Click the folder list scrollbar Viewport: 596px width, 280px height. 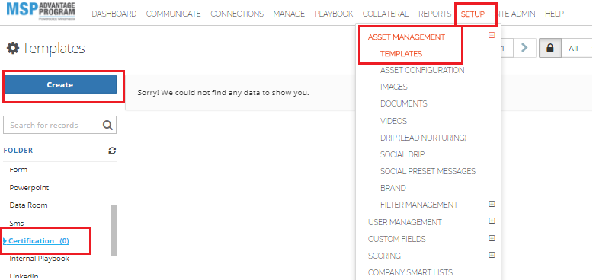pyautogui.click(x=114, y=231)
